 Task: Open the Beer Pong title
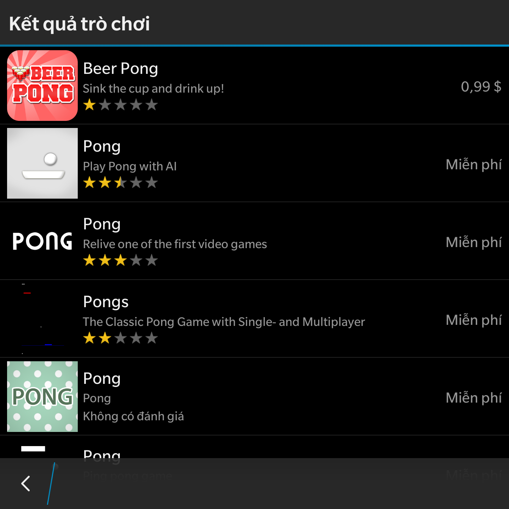pyautogui.click(x=121, y=69)
